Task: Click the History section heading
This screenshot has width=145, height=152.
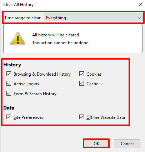Action: click(x=12, y=65)
